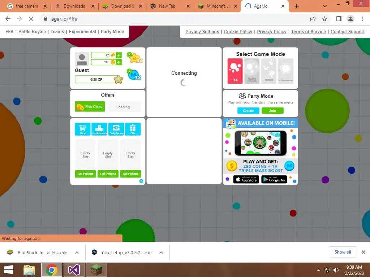Click the 0/50 XP progress bar
Screen dimensions: 370x277
(x=96, y=79)
